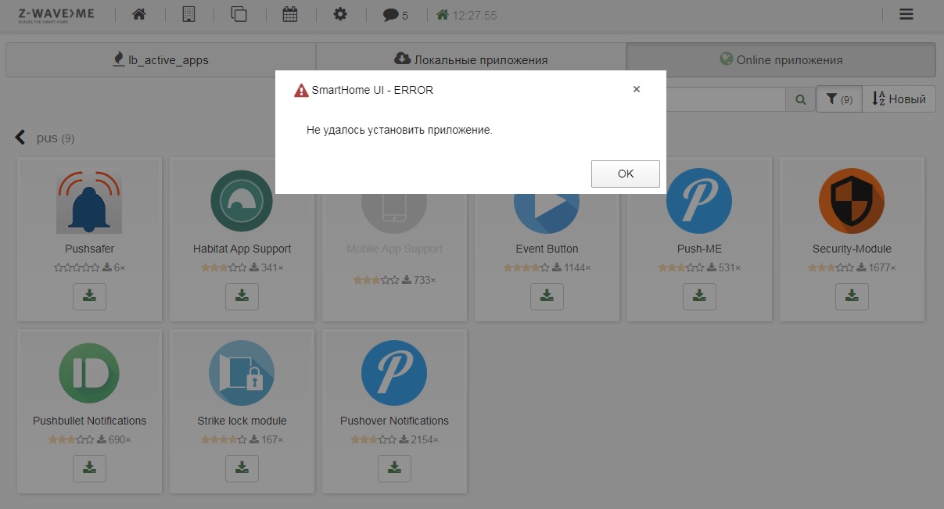Image resolution: width=944 pixels, height=509 pixels.
Task: Click the Pushbullet Notifications icon
Action: [89, 374]
